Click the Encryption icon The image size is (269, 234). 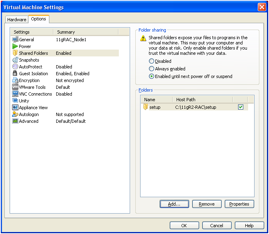click(15, 80)
